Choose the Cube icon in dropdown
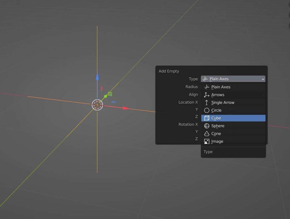Viewport: 290px width, 219px height. click(206, 118)
